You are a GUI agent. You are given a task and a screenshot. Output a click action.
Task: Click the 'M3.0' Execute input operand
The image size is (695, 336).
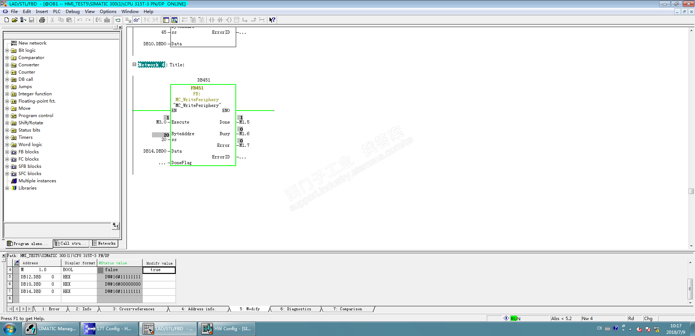161,122
